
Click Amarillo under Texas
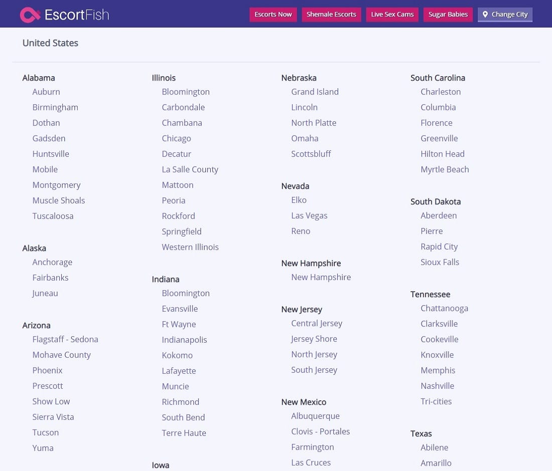tap(436, 463)
